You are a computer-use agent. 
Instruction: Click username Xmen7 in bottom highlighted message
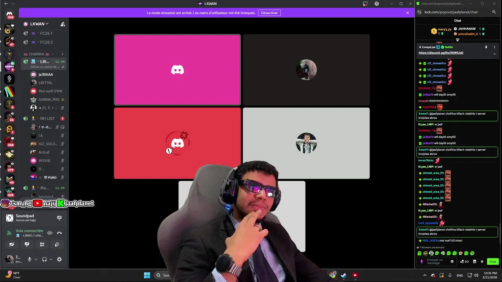pyautogui.click(x=423, y=230)
